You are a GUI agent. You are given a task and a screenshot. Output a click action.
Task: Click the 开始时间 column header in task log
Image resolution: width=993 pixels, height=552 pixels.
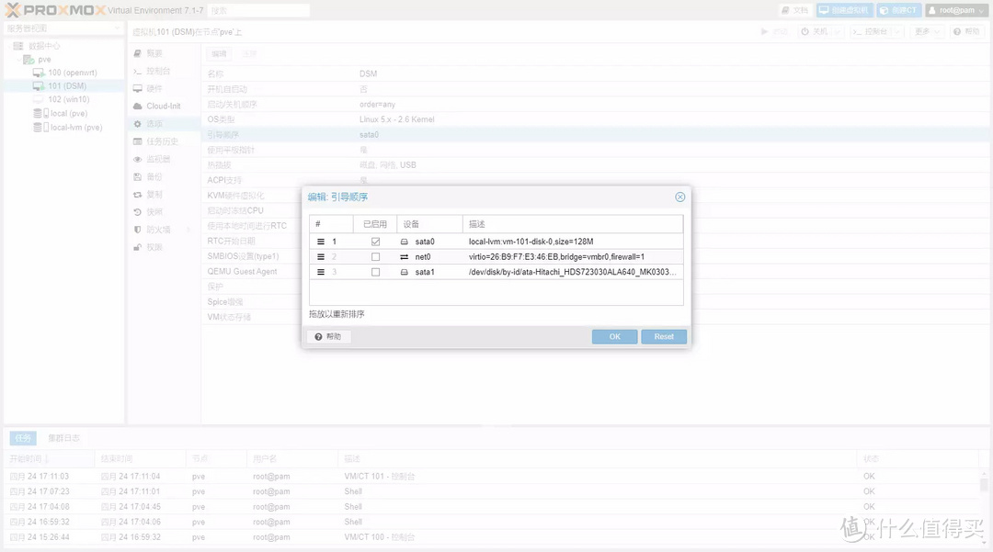pyautogui.click(x=49, y=458)
